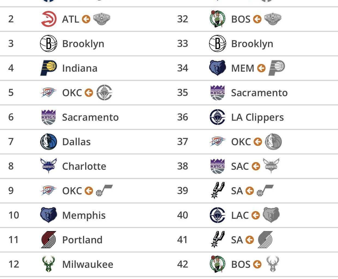Image resolution: width=338 pixels, height=279 pixels.
Task: Open the Memphis team link at pick 10
Action: pos(84,215)
